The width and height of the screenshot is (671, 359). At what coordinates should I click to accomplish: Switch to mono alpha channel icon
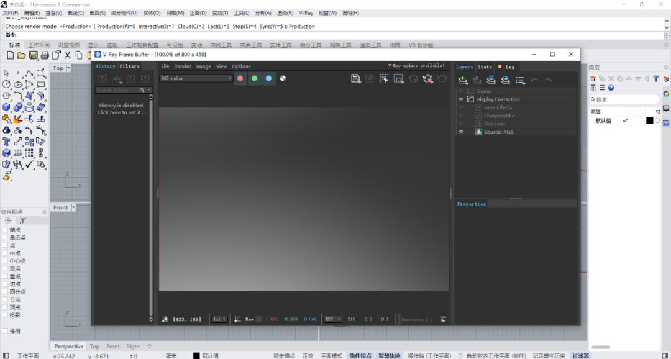pos(283,78)
